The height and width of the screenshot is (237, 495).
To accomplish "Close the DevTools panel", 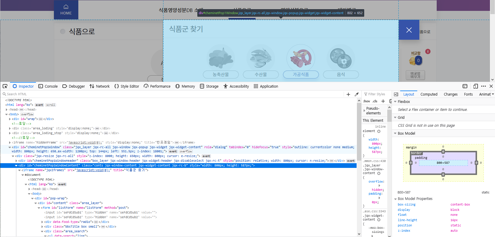I will (491, 86).
